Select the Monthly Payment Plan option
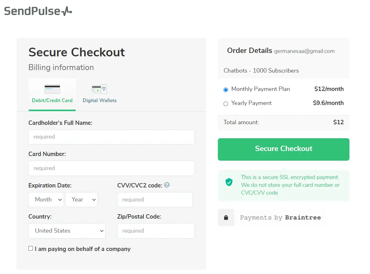 pos(226,90)
